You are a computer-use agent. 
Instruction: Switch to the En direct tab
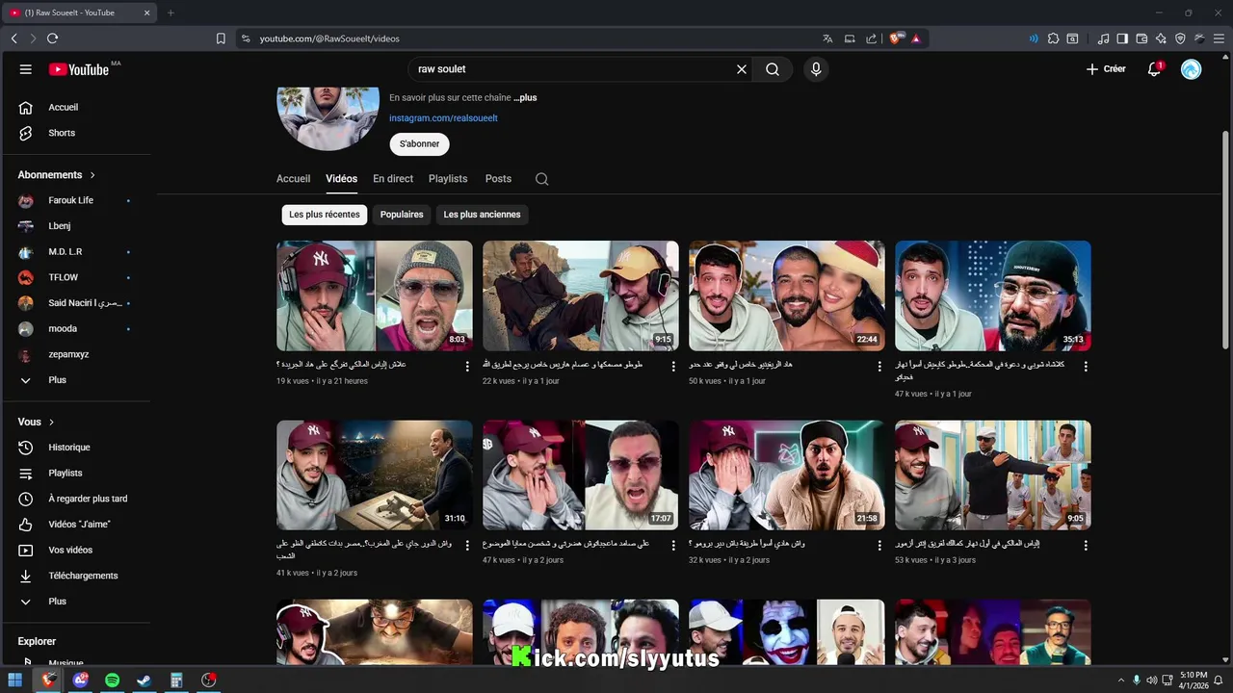pyautogui.click(x=393, y=179)
